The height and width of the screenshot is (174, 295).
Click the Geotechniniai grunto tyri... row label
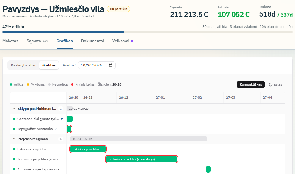tap(38, 119)
